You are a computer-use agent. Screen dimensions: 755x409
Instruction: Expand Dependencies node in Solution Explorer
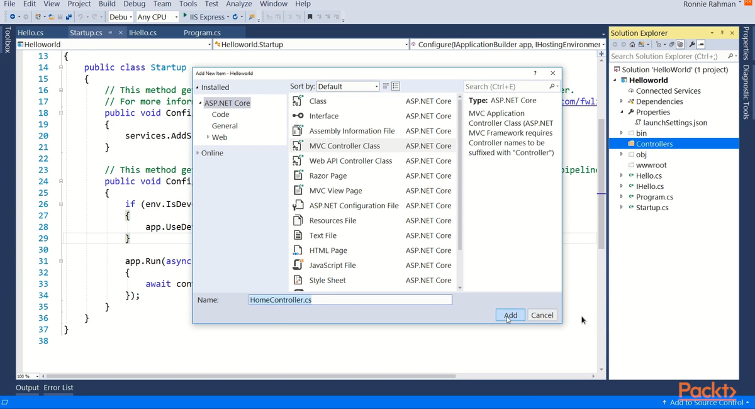(622, 101)
